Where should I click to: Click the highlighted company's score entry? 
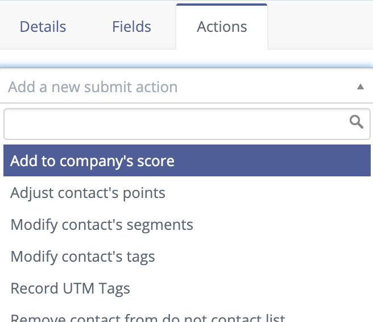click(x=187, y=160)
